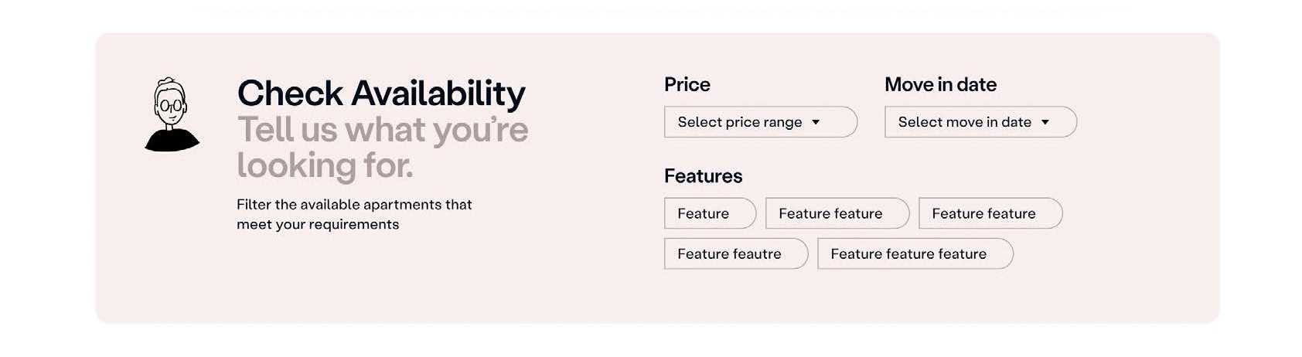Click the arrow in the move-in date dropdown

click(x=1045, y=122)
